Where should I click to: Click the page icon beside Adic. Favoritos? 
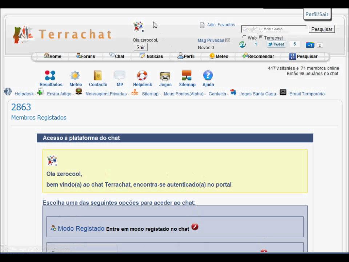[202, 25]
